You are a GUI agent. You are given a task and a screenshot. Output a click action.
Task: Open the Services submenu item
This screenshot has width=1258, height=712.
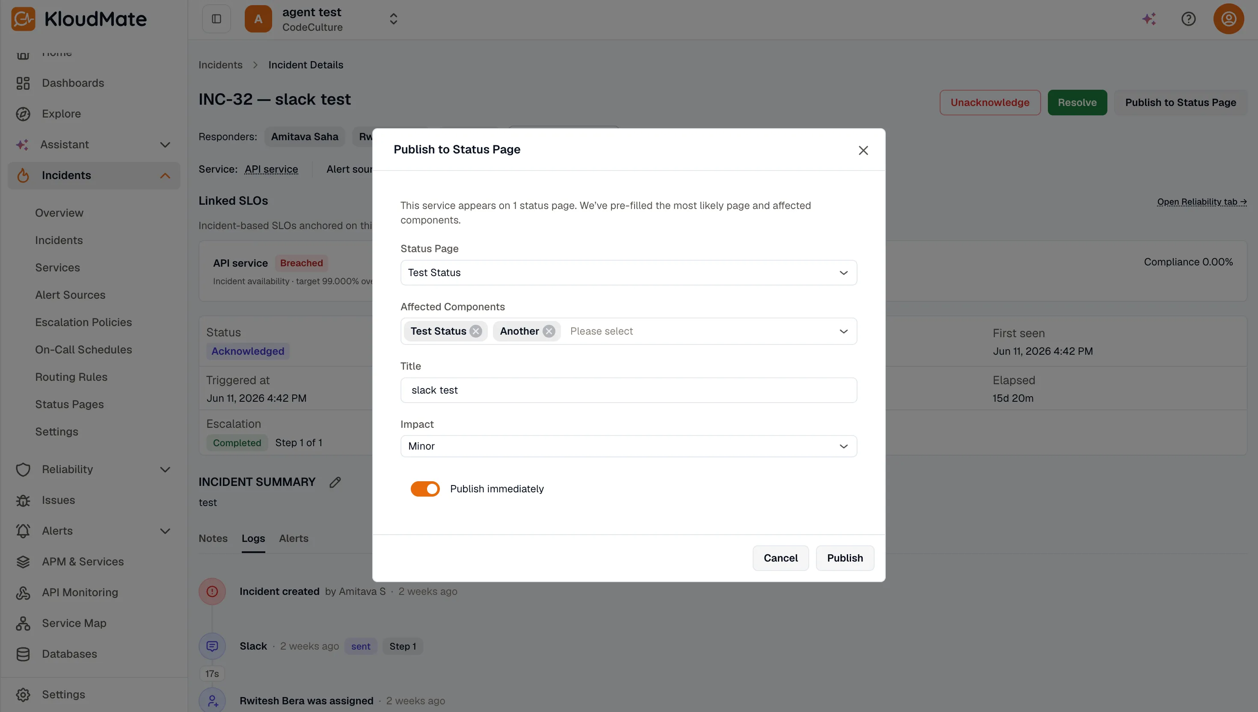click(57, 268)
